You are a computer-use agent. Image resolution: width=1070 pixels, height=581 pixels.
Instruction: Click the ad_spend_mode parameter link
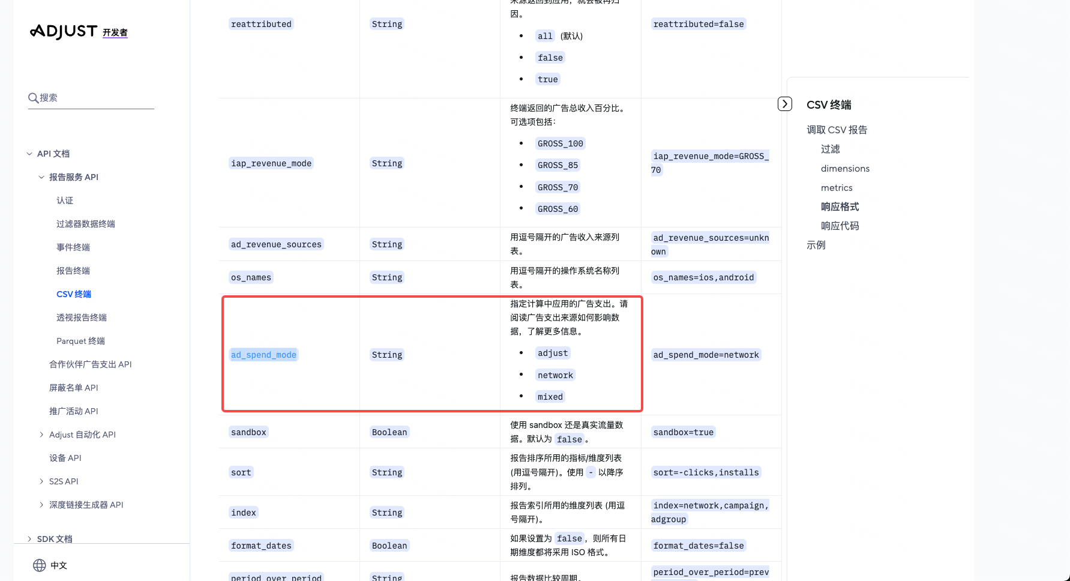(x=264, y=355)
